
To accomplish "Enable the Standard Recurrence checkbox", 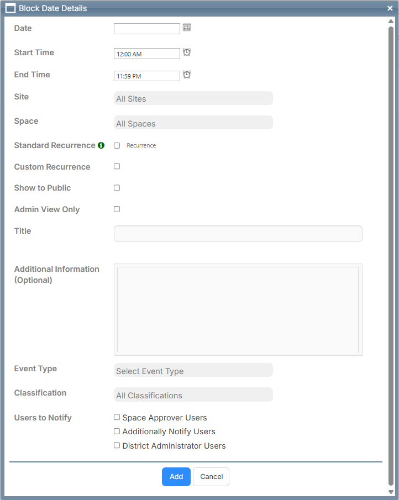I will pos(117,146).
